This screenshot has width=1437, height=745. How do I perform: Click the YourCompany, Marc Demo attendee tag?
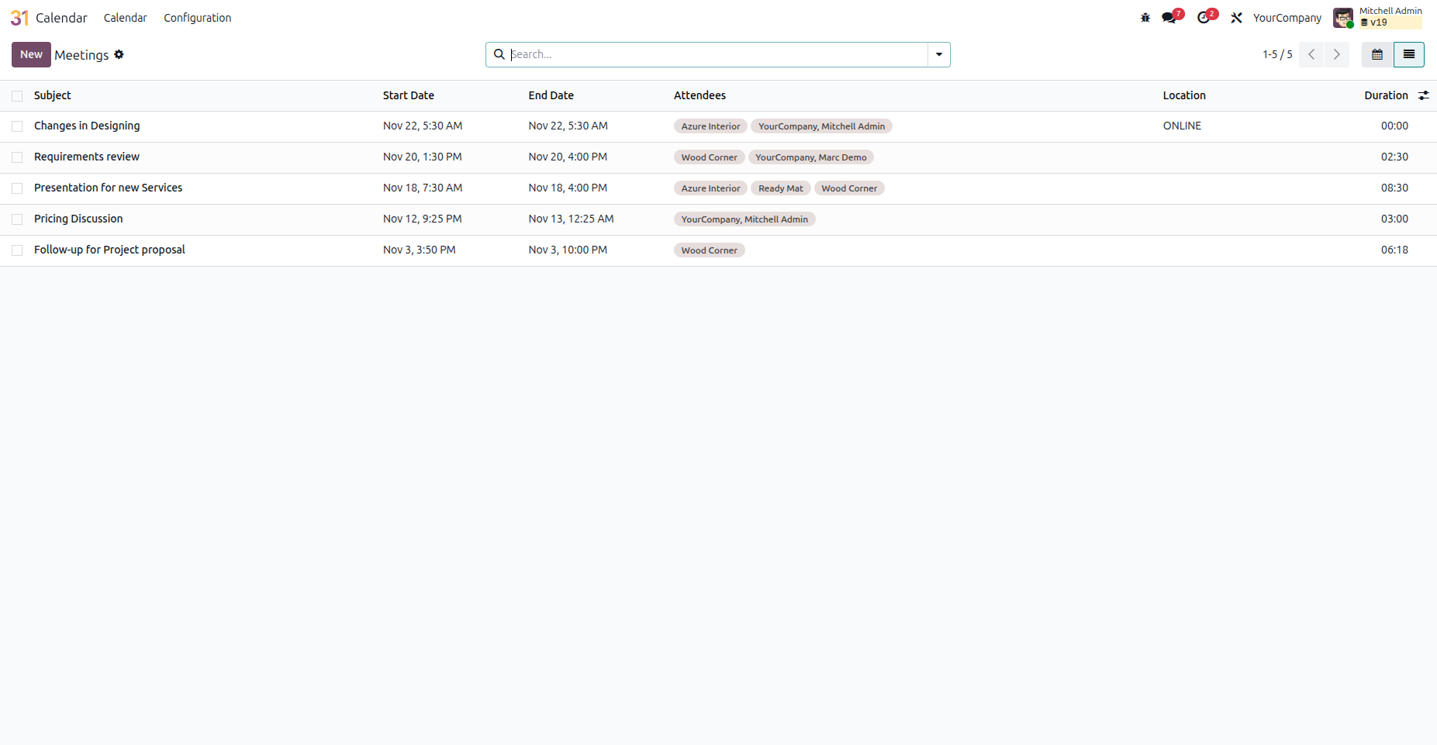(x=811, y=157)
